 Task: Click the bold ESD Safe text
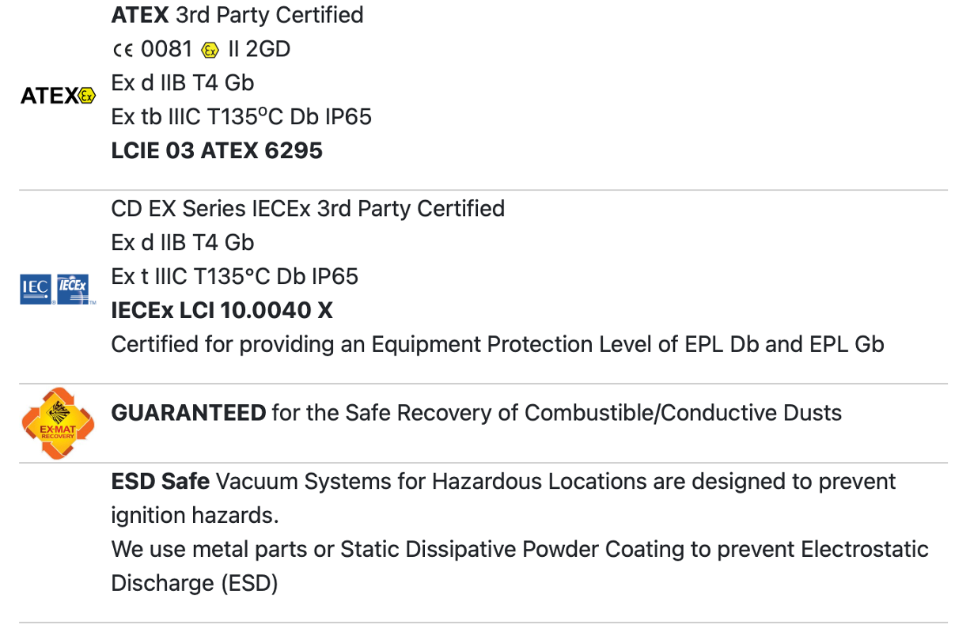click(x=161, y=481)
